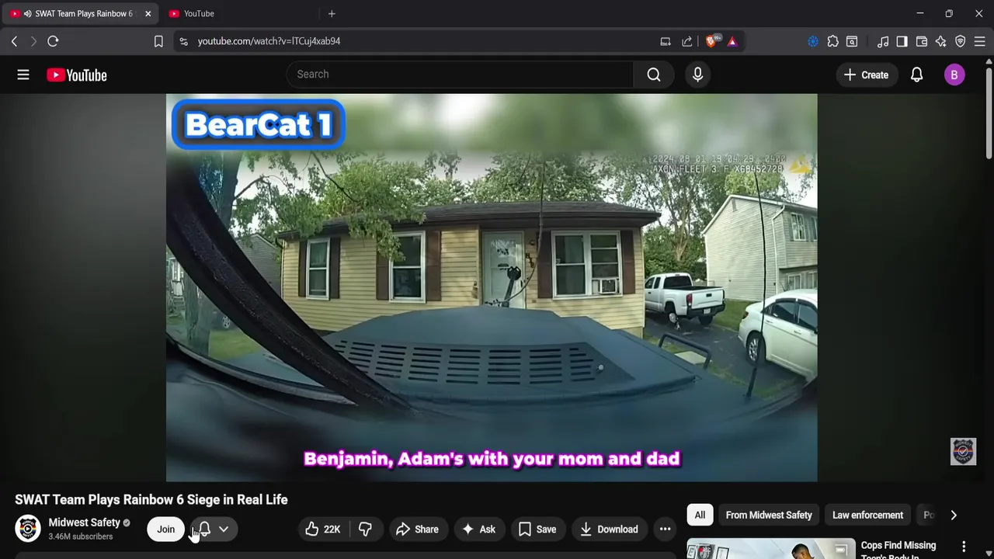This screenshot has width=994, height=559.
Task: Open Brave Shields lion icon
Action: click(x=711, y=41)
